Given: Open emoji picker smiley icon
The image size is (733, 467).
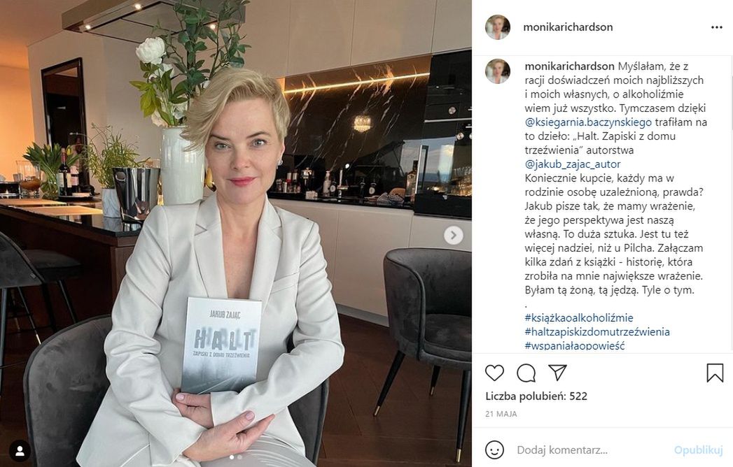Looking at the screenshot, I should pos(494,450).
